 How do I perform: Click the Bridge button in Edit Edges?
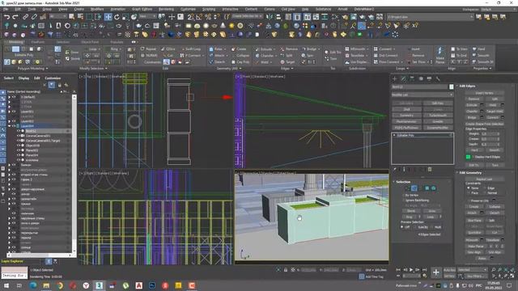(471, 117)
